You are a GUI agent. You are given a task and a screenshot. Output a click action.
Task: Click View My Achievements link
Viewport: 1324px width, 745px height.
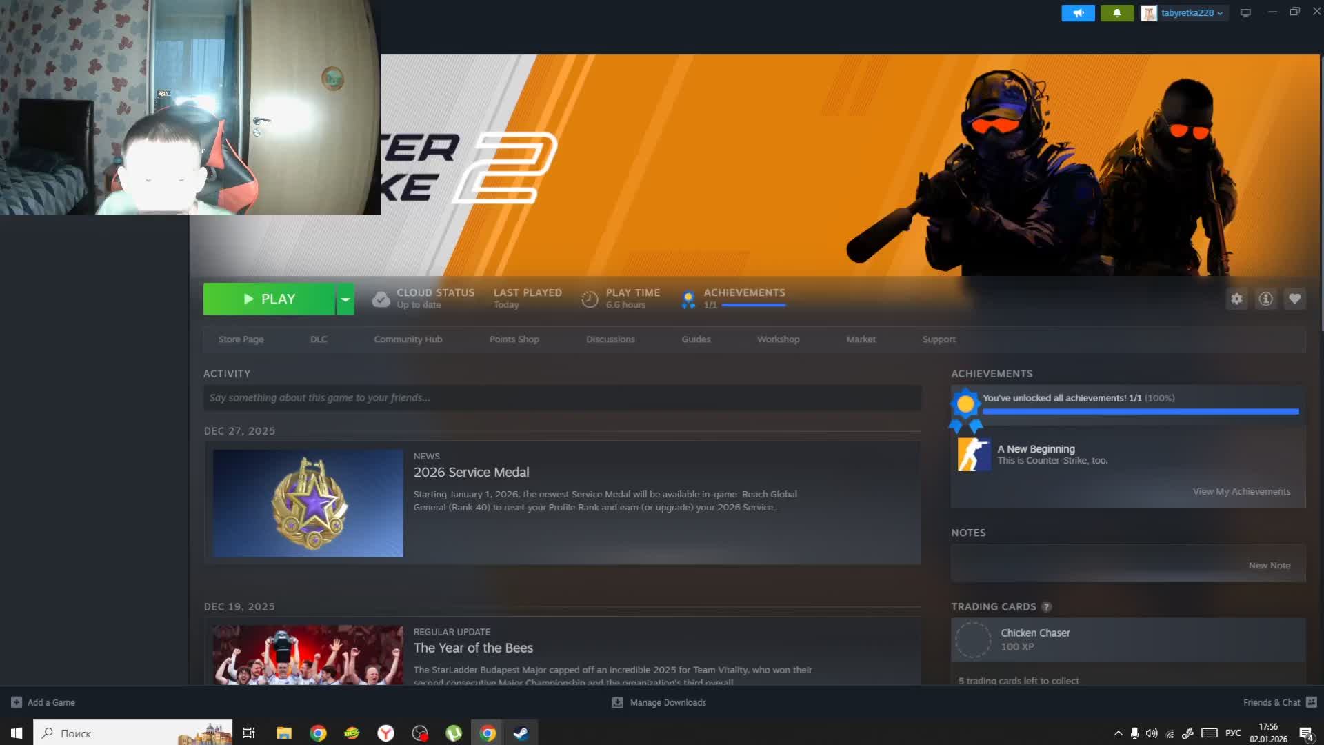[x=1241, y=492]
